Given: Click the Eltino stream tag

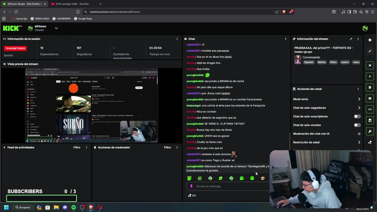Looking at the screenshot, I should point(333,62).
